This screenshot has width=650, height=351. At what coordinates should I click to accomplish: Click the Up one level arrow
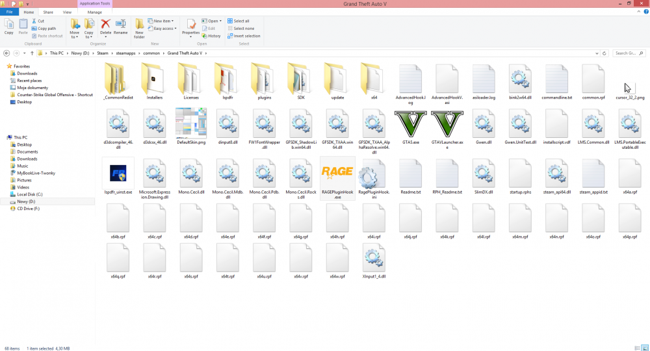click(32, 53)
